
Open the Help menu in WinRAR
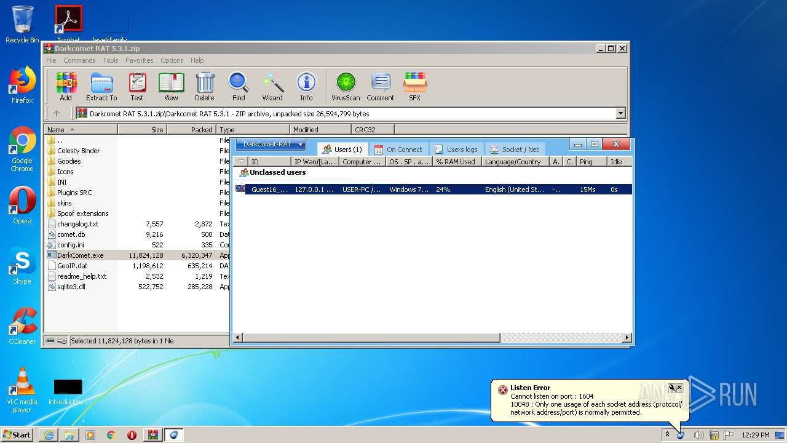(197, 60)
